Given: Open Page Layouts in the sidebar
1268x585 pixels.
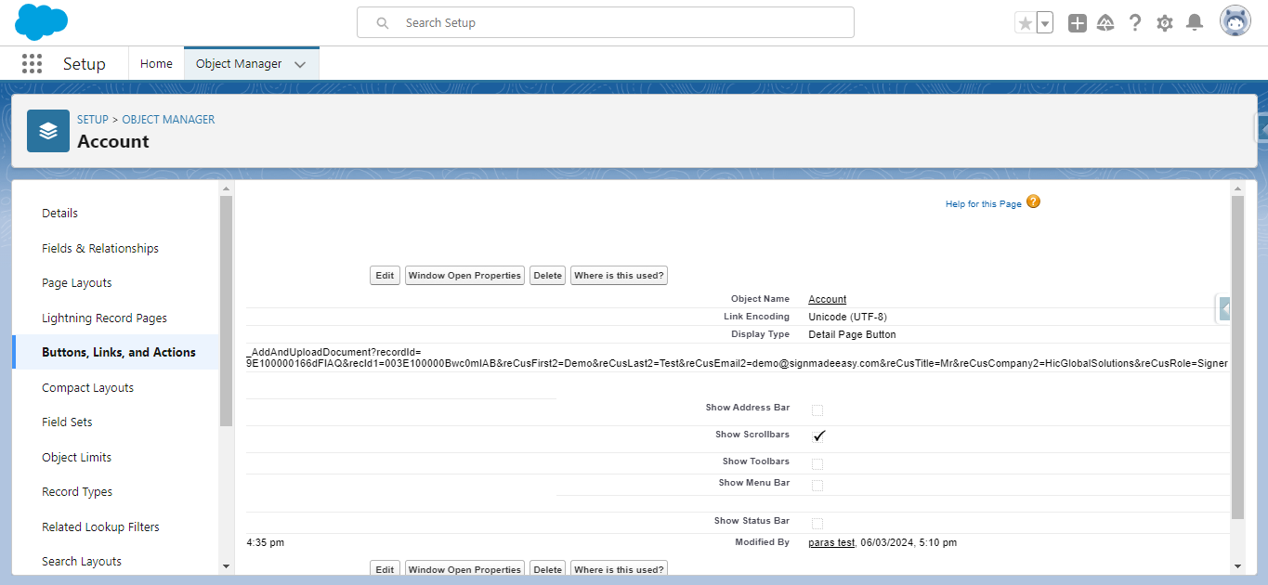Looking at the screenshot, I should pos(77,283).
